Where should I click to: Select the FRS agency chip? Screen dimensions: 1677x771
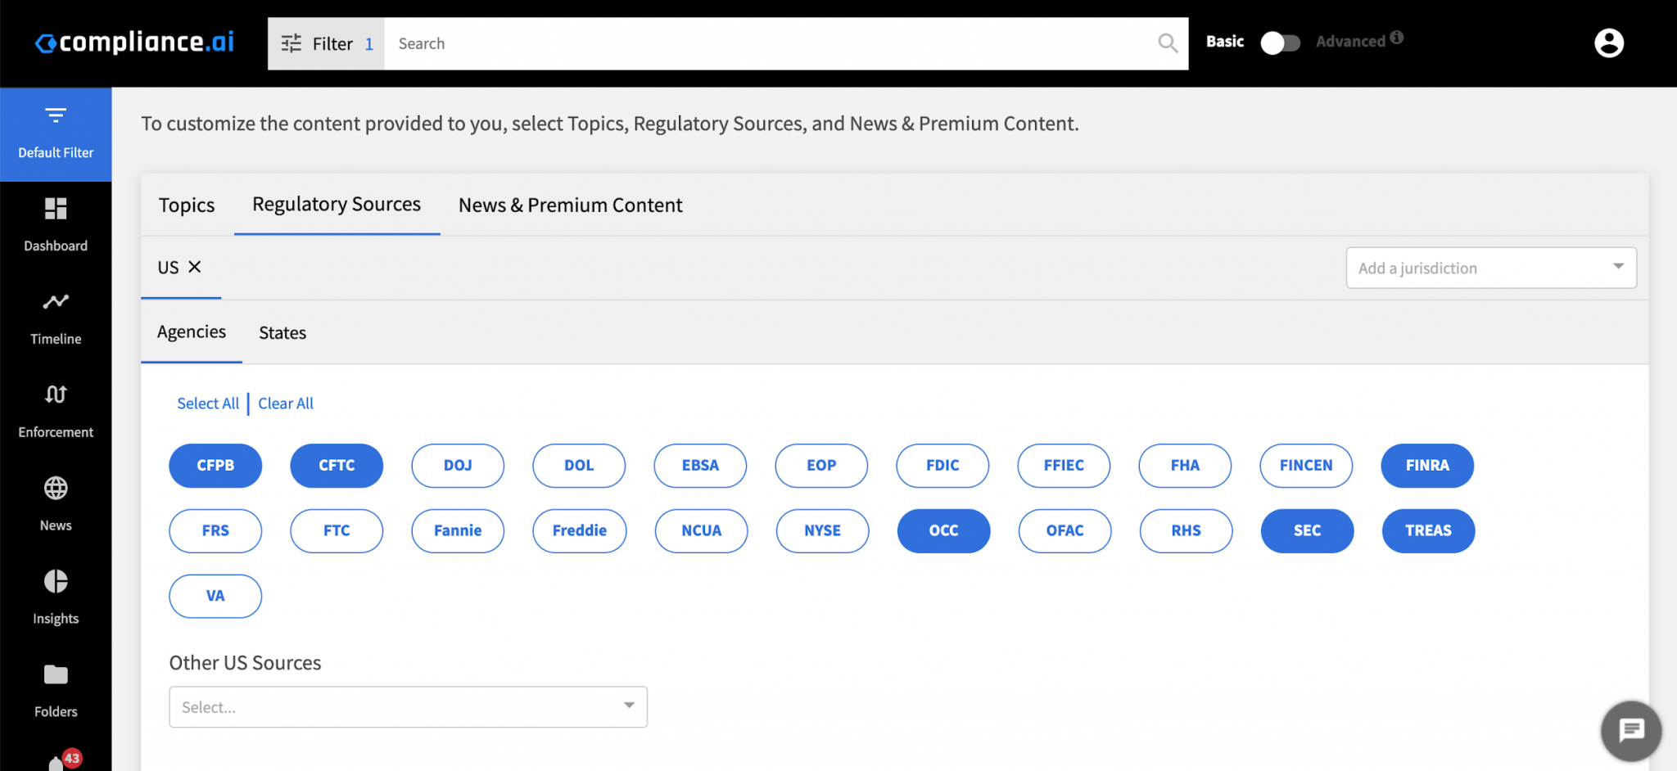215,531
